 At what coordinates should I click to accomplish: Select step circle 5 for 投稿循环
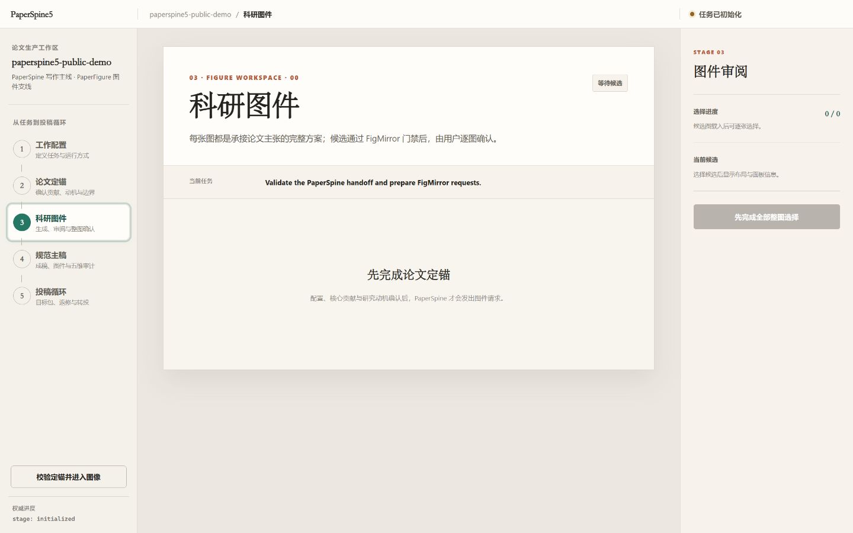[x=22, y=296]
